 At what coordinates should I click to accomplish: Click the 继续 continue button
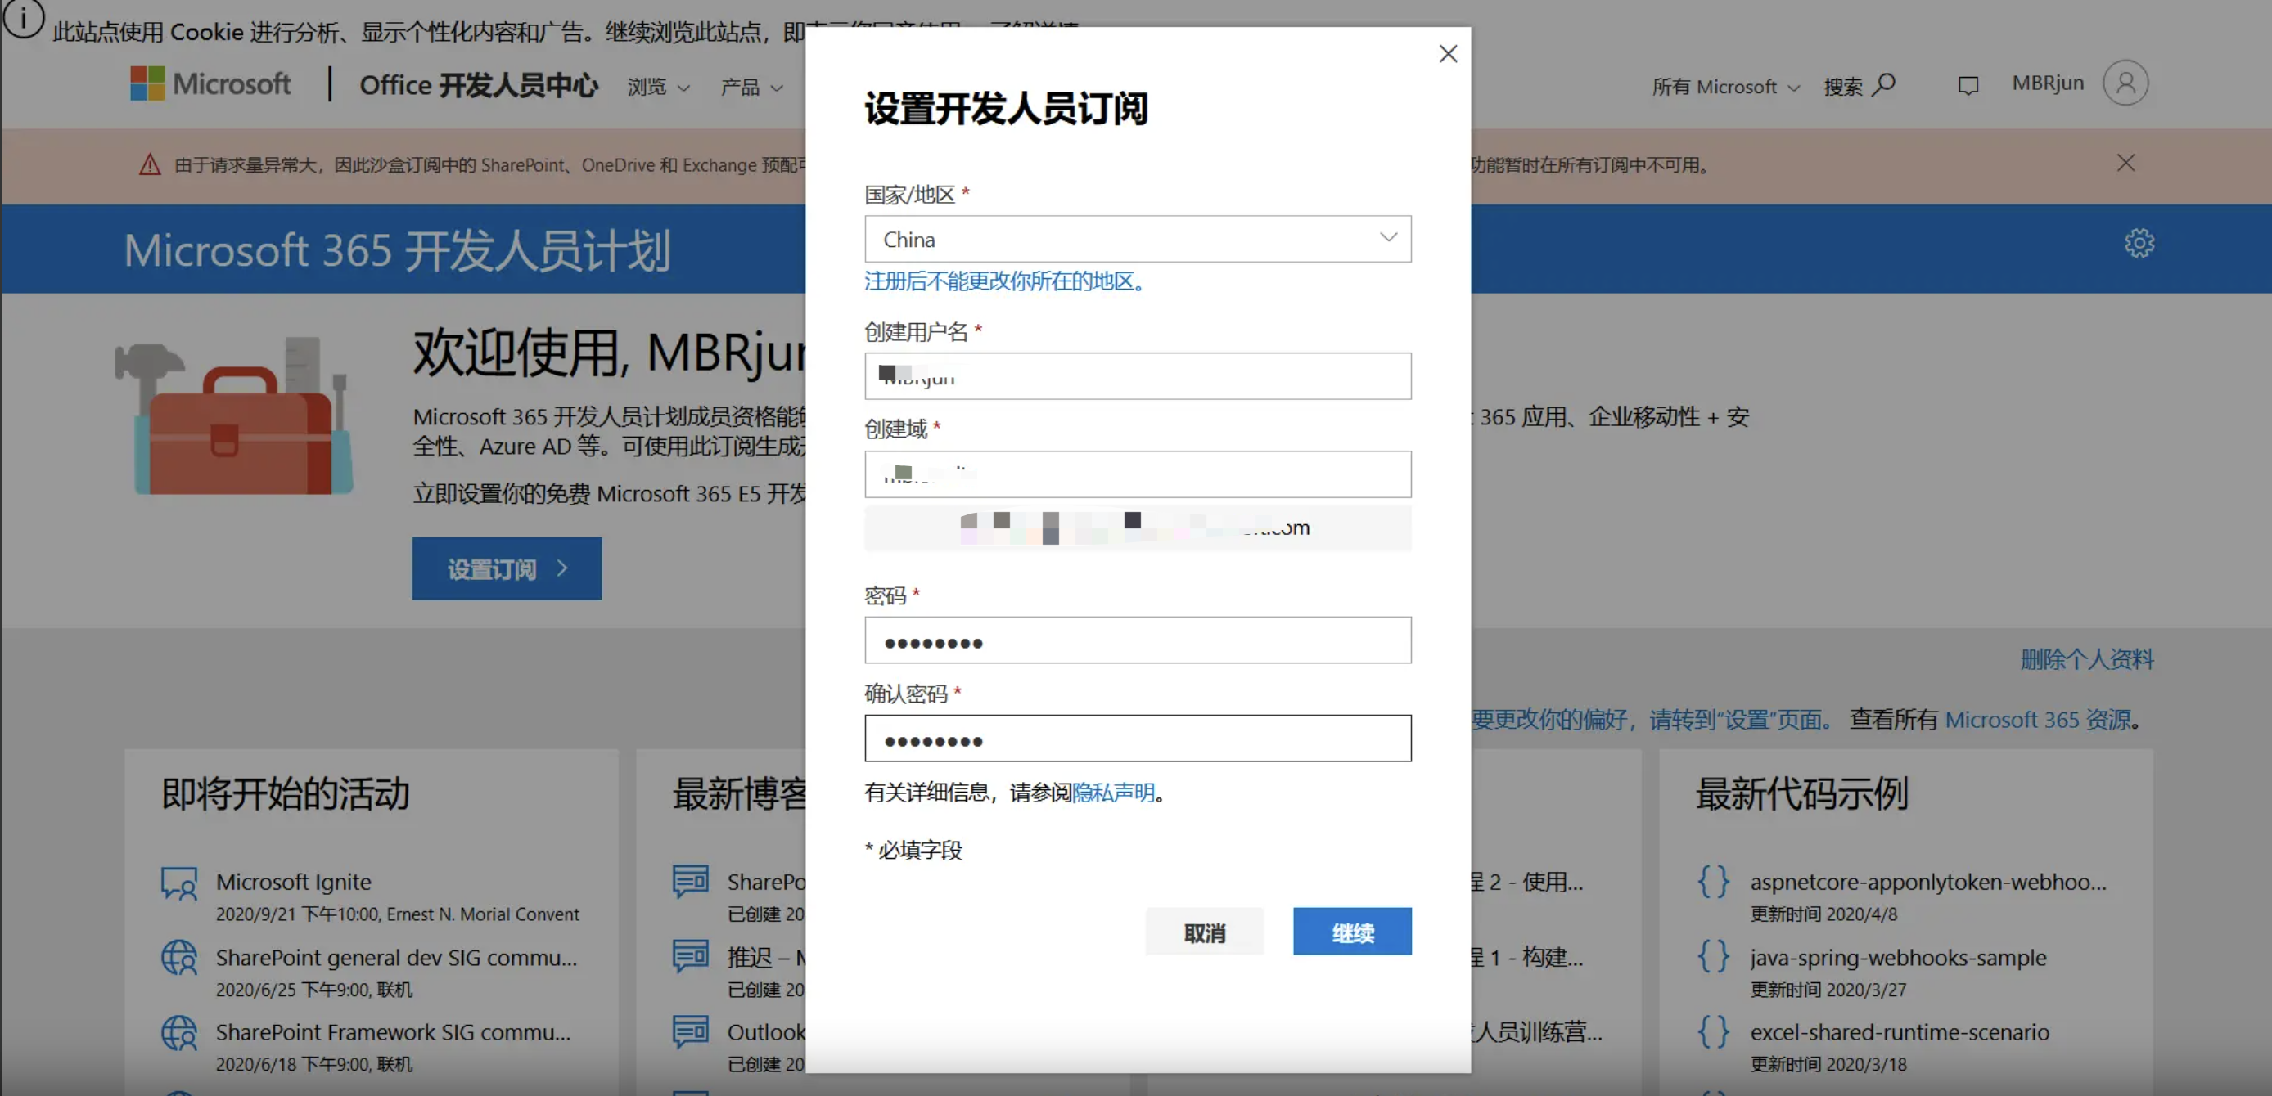[x=1352, y=931]
